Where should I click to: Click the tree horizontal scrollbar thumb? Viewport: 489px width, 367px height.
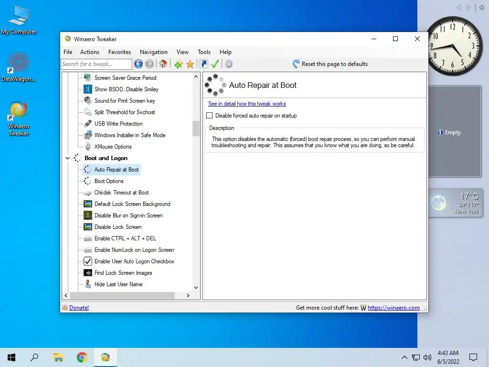click(122, 295)
